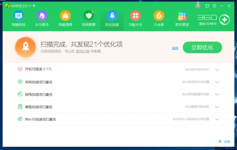Click the 优化网络配置和性能 description

[196, 94]
